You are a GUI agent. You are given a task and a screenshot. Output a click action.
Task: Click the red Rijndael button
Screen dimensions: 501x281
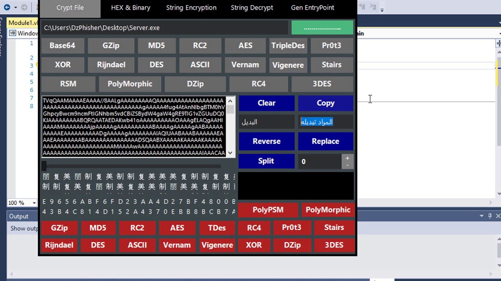point(59,245)
